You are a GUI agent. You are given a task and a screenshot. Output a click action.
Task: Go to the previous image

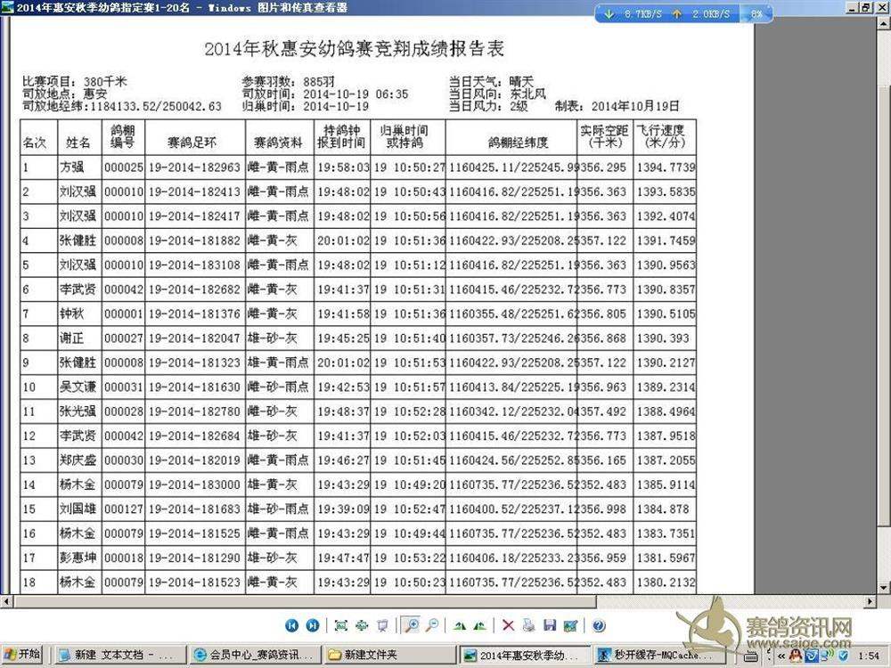(291, 625)
